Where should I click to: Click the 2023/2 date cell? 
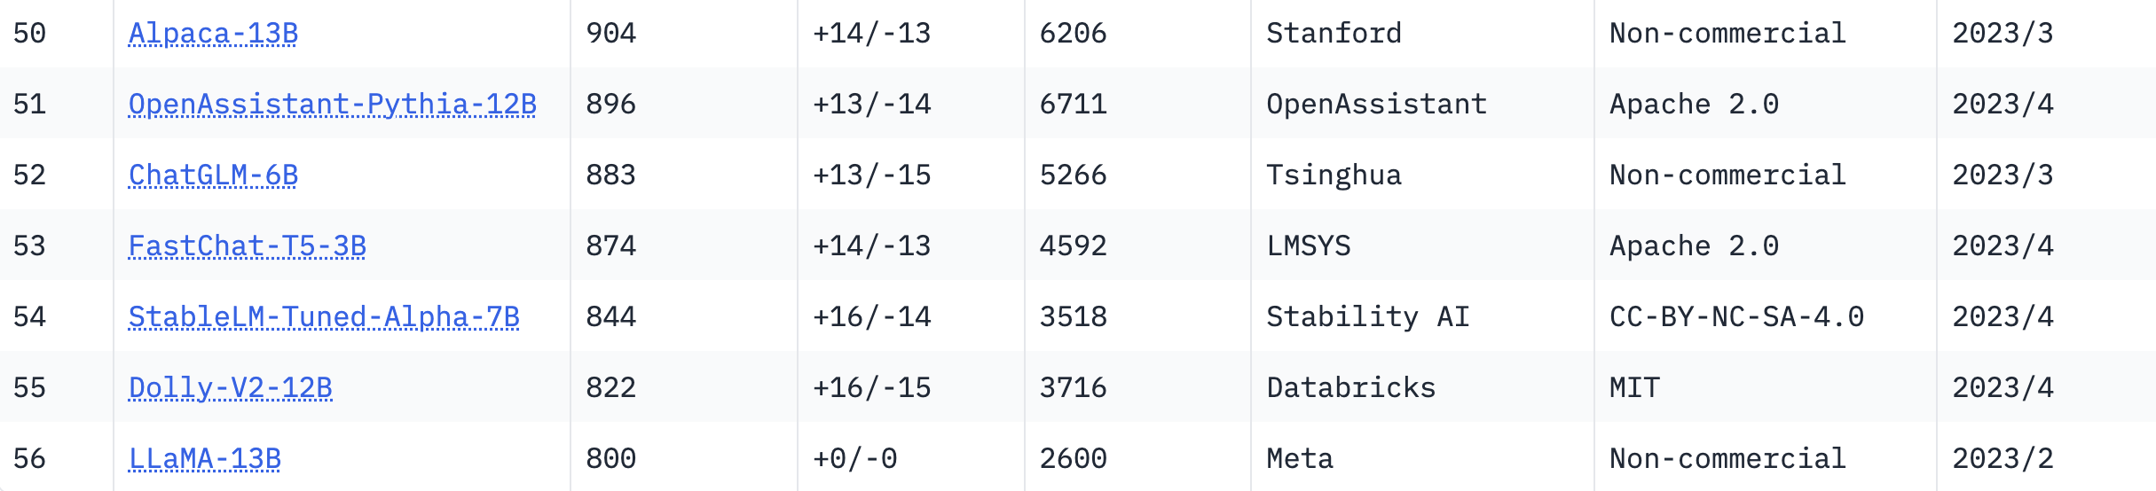pos(2003,459)
